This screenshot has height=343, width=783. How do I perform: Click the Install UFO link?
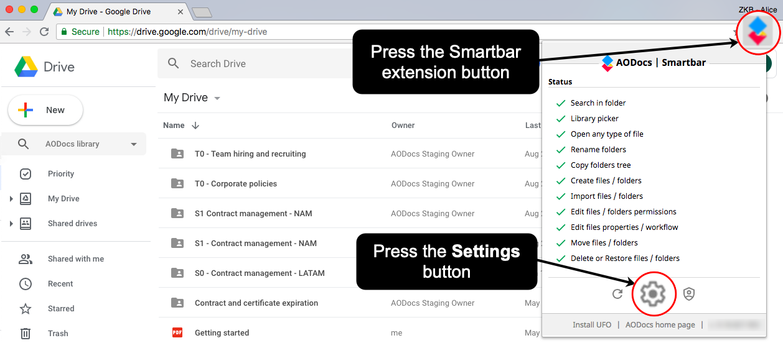(x=592, y=325)
